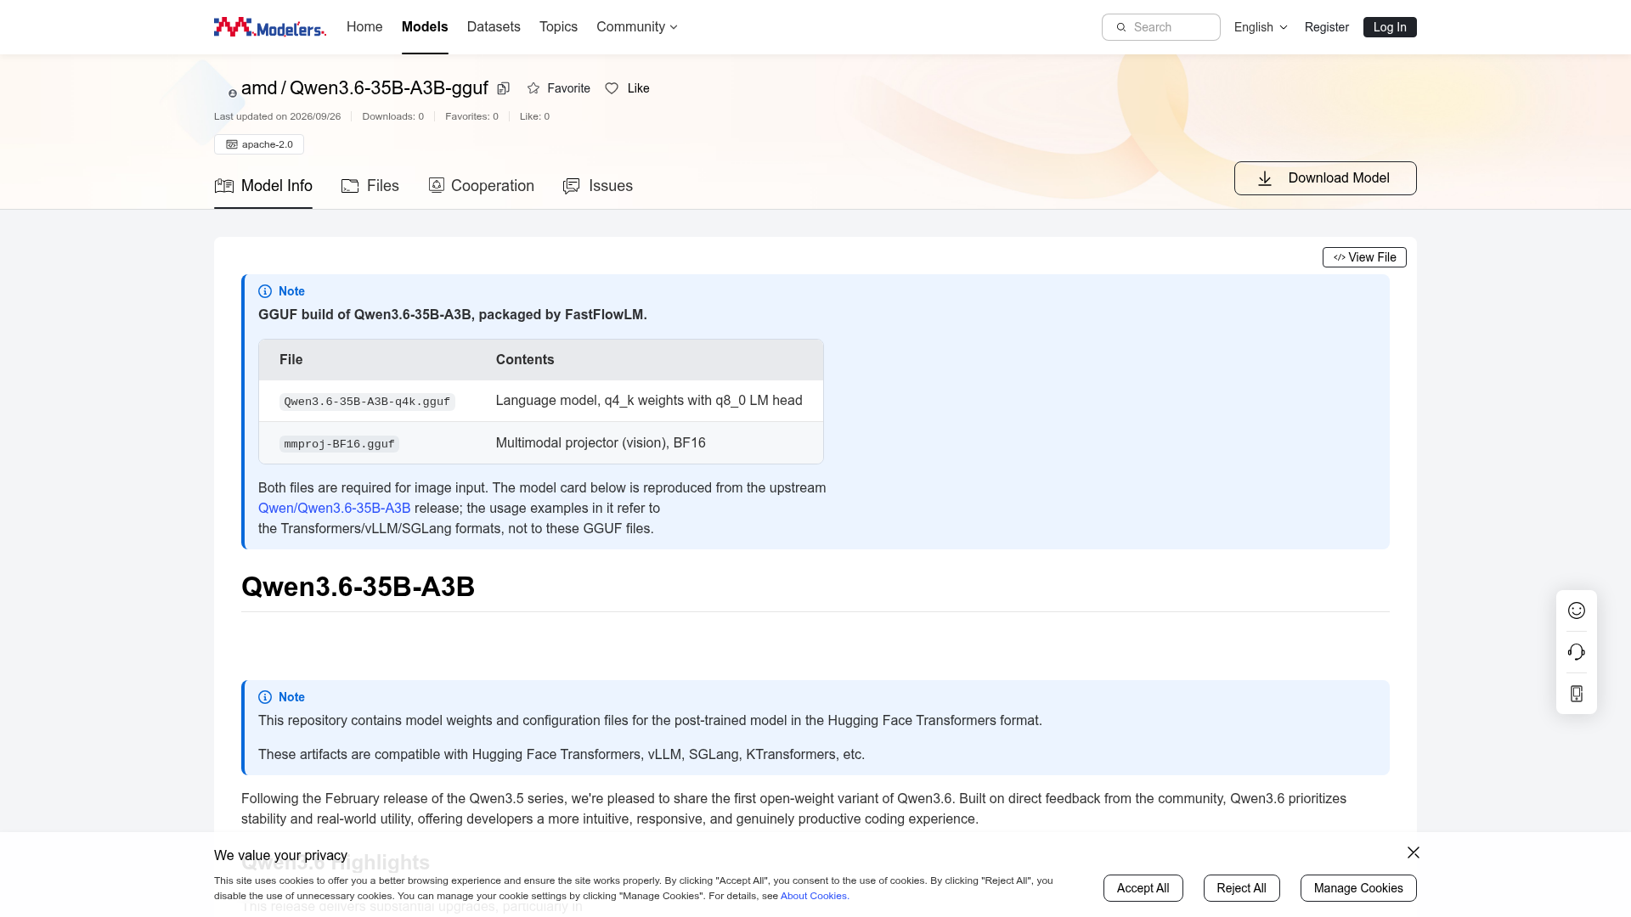This screenshot has width=1631, height=917.
Task: Focus the Search input field
Action: pos(1161,27)
